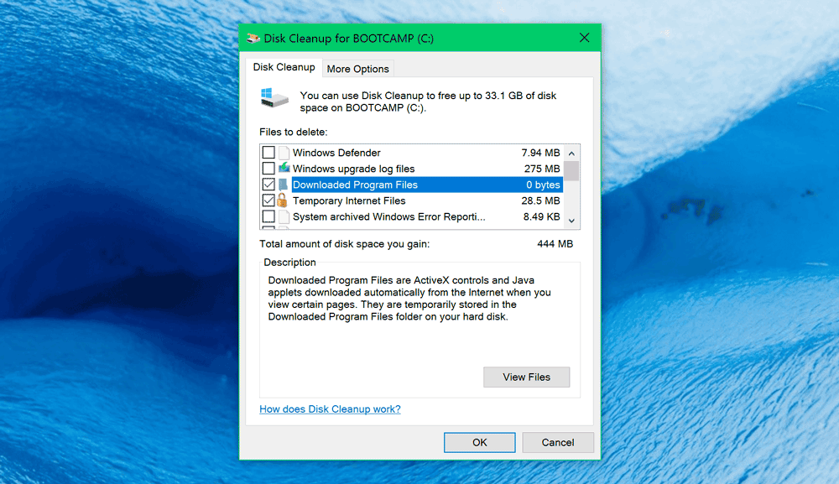Uncheck the Temporary Internet Files checkbox
The image size is (839, 484).
click(x=268, y=200)
